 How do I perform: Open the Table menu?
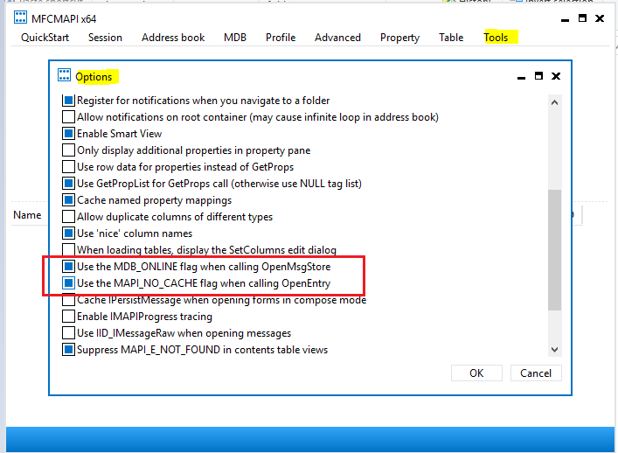click(x=451, y=38)
